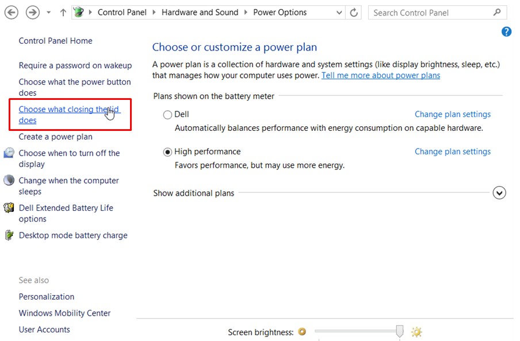Select the High performance radio button
Screen dimensions: 520x341
tap(167, 152)
